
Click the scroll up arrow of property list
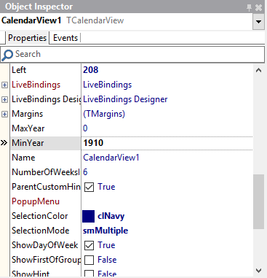258,71
